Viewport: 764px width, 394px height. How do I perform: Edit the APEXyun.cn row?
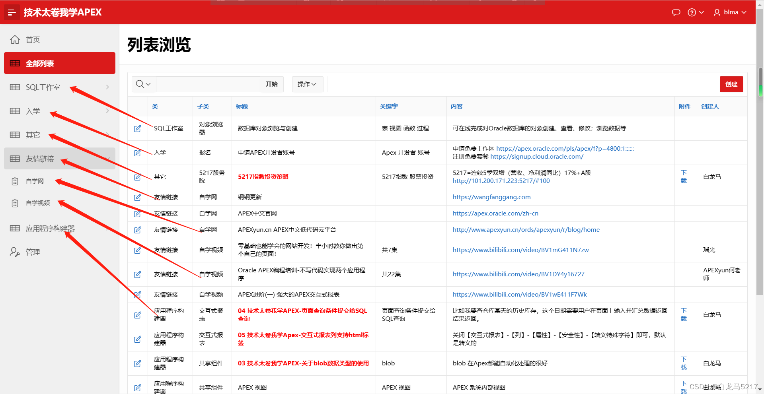tap(138, 230)
